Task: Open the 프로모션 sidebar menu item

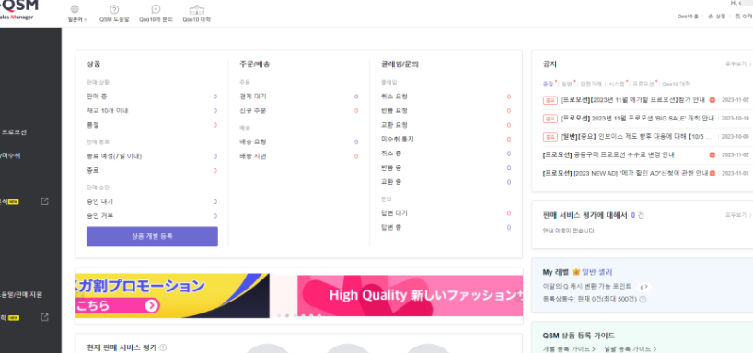Action: tap(15, 132)
